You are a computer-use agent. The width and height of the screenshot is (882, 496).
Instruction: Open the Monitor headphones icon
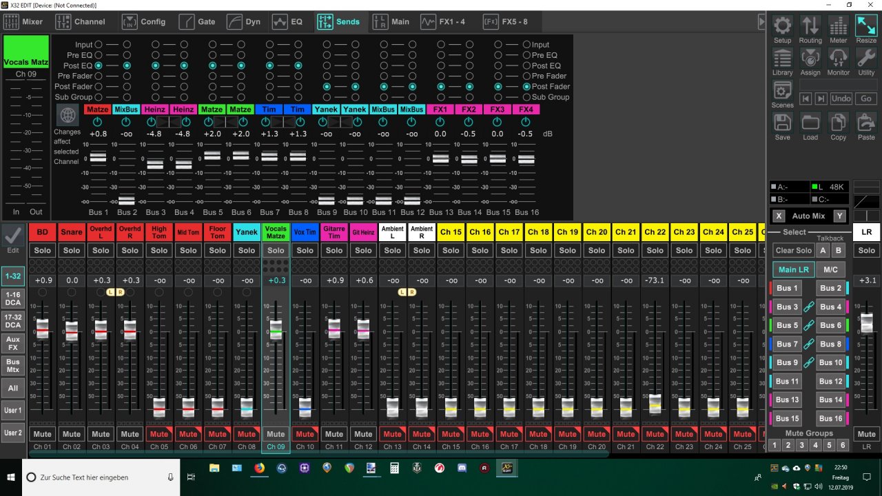[838, 58]
